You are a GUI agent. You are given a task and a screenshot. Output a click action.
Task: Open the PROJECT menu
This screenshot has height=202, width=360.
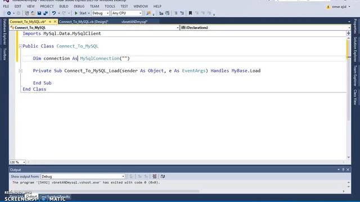point(47,6)
